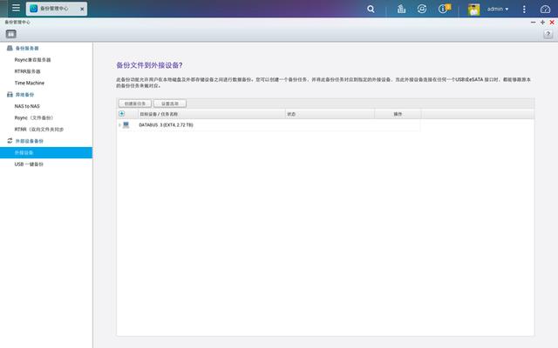The width and height of the screenshot is (558, 348).
Task: Select USB 一键备份 in the sidebar
Action: pos(29,164)
